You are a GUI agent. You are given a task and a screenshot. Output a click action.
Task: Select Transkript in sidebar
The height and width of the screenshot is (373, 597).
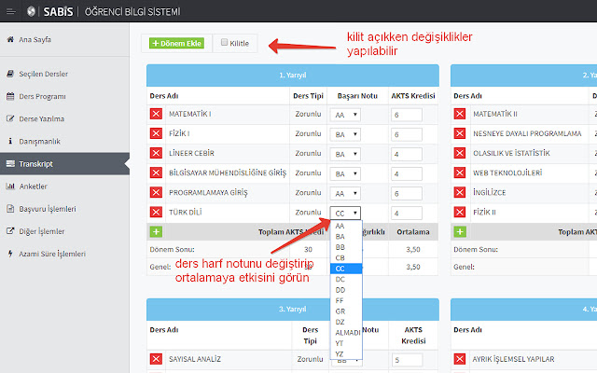64,164
